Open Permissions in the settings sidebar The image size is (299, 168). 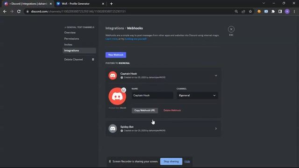[x=71, y=39]
